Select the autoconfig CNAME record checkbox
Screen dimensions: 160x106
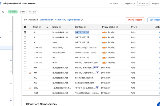point(25,48)
